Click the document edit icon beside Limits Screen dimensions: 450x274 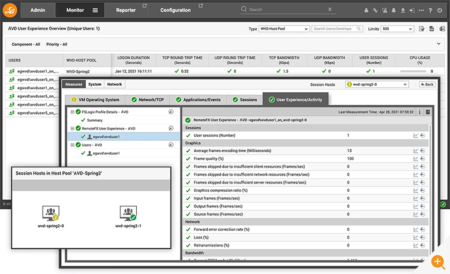[422, 29]
